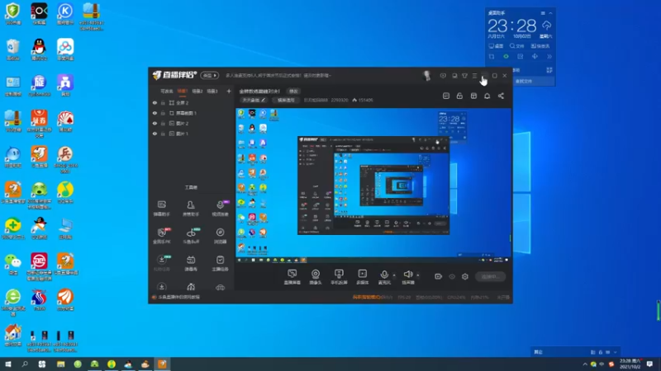Click the 横屏直播 mode button
Screen dimensions: 661x371
click(x=286, y=100)
